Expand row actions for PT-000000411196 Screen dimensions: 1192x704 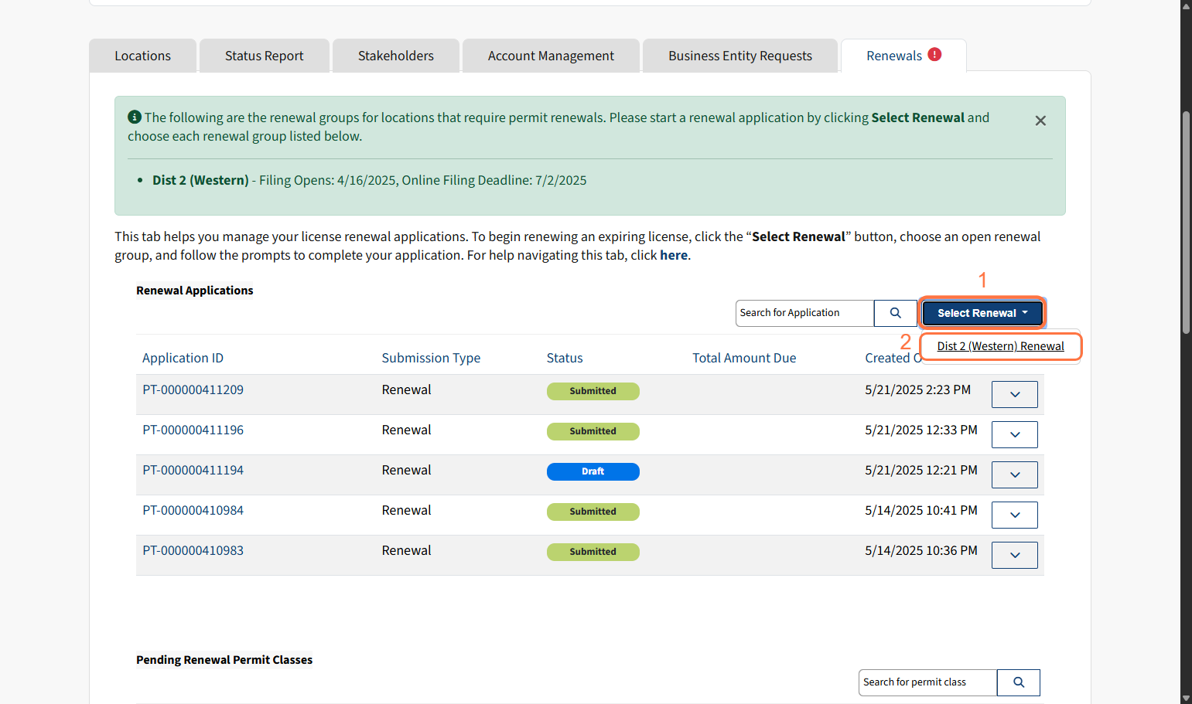point(1015,434)
